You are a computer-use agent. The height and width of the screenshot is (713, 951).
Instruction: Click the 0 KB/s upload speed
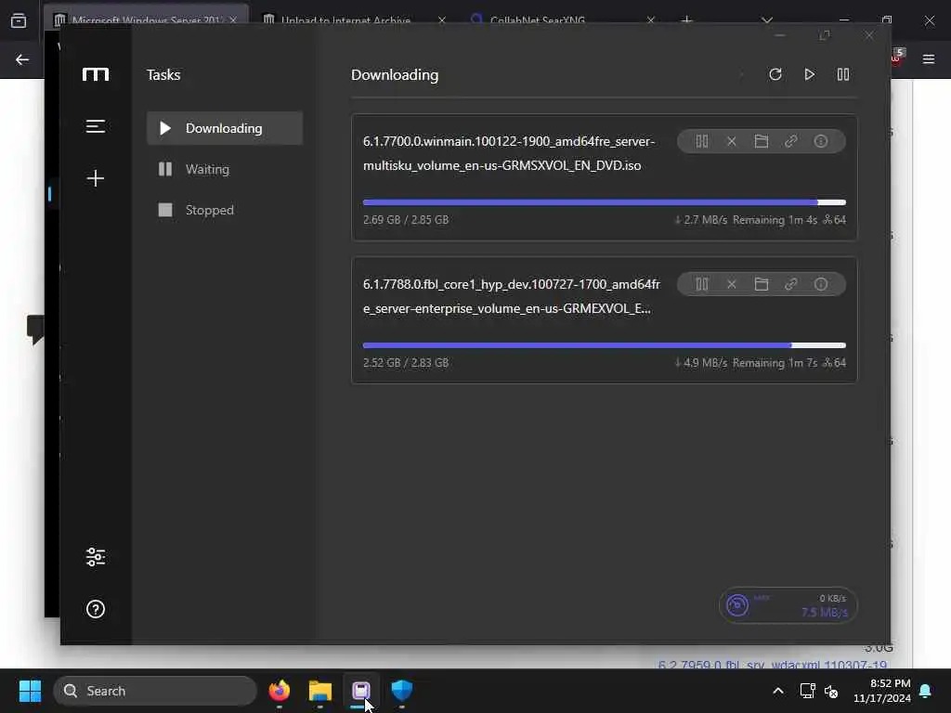(833, 599)
